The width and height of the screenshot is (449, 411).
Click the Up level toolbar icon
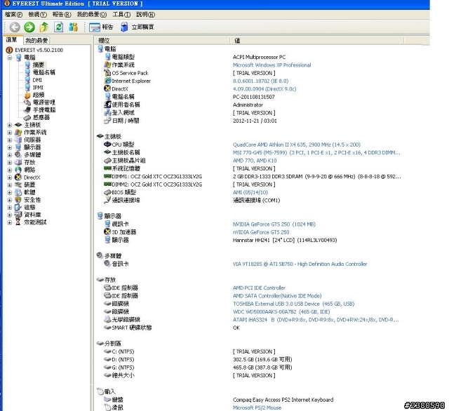(x=43, y=27)
